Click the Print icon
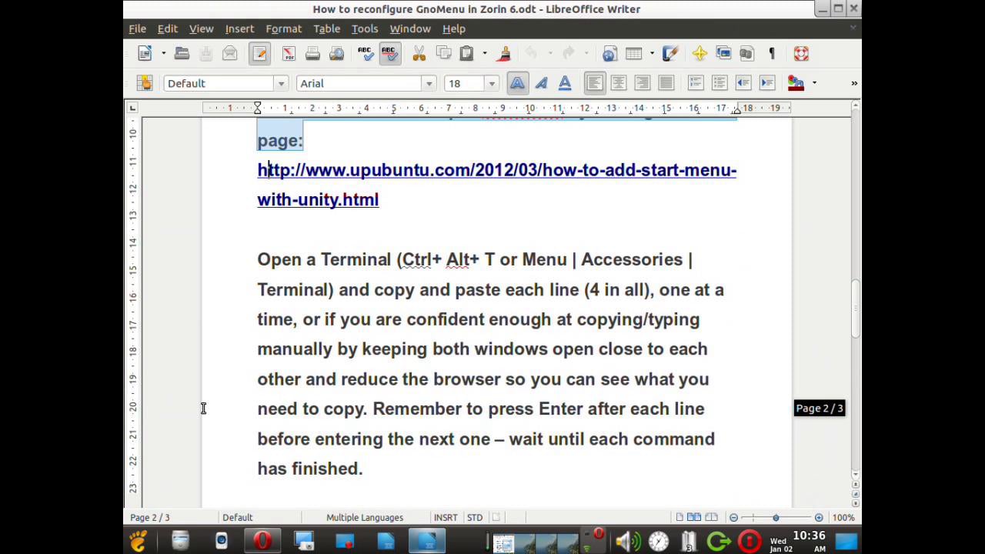The height and width of the screenshot is (554, 985). tap(312, 53)
